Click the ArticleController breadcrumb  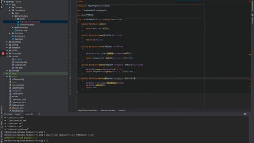click(108, 110)
